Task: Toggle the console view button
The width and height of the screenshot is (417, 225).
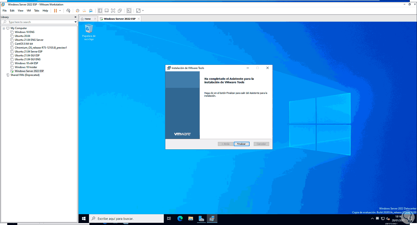Action: [129, 11]
